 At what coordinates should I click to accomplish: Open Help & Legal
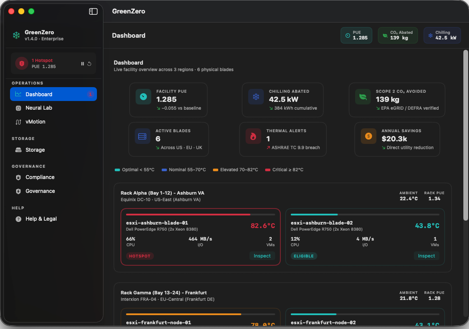click(53, 219)
